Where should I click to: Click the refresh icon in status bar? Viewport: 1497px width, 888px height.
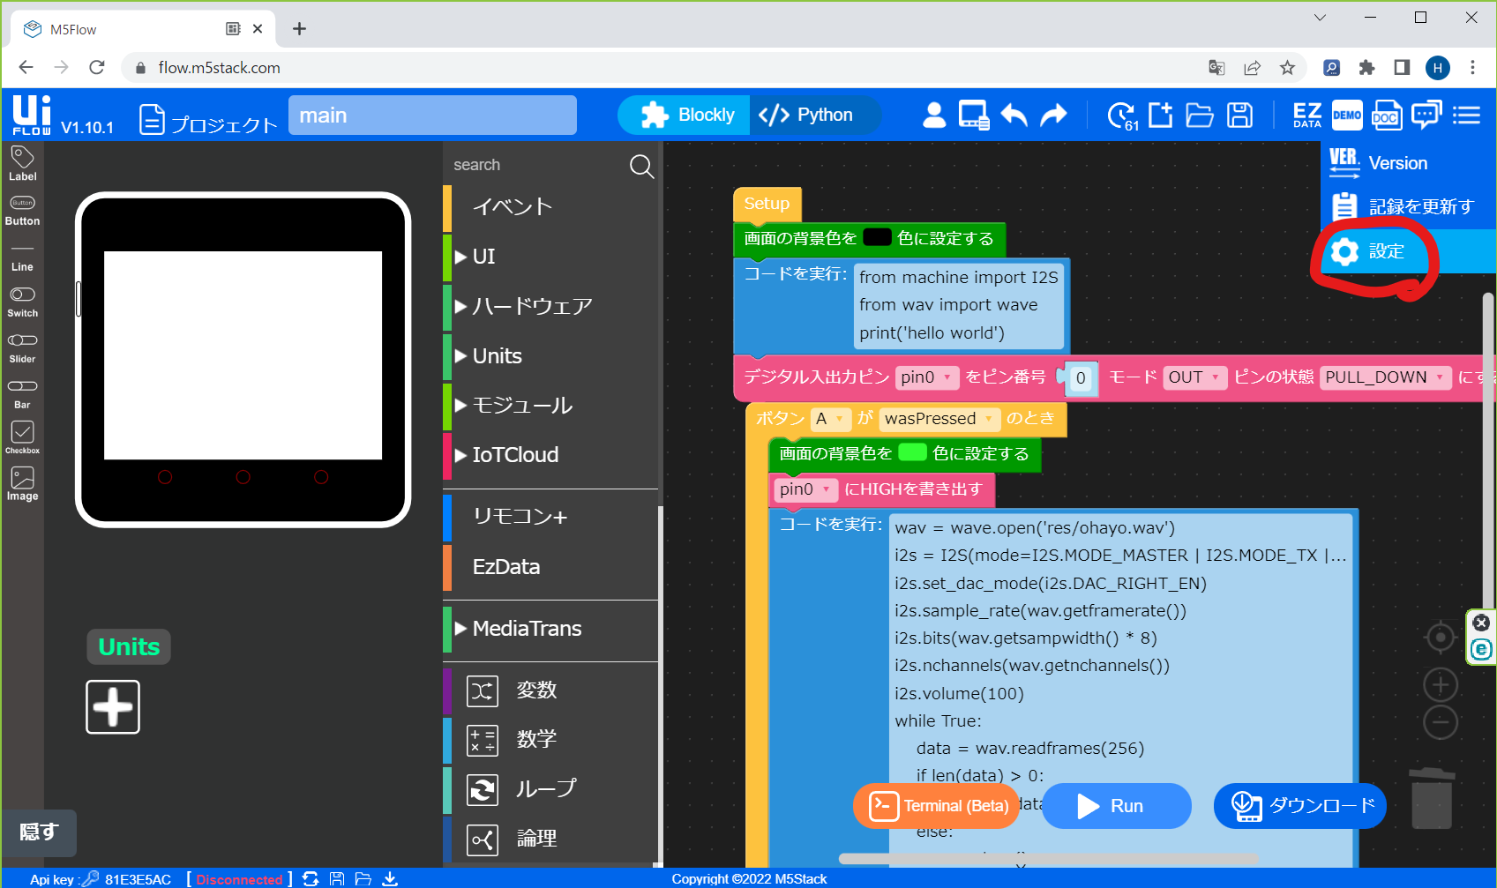point(311,878)
